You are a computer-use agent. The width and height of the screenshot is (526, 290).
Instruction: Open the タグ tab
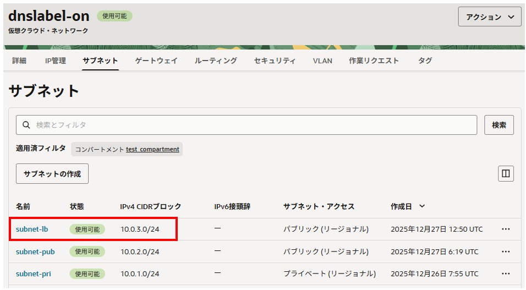[x=425, y=61]
